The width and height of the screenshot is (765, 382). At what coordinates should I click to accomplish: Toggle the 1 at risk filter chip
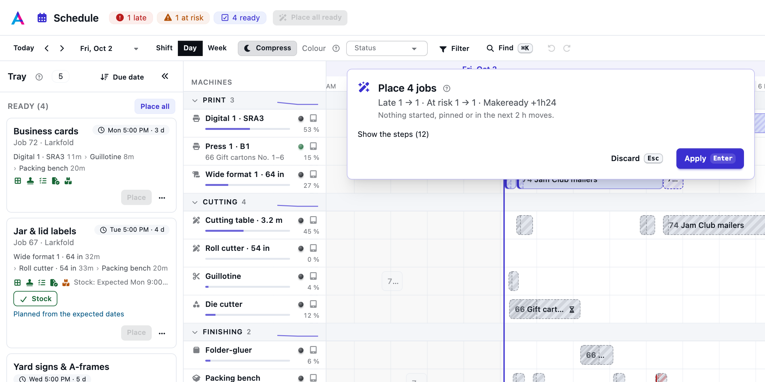click(x=183, y=18)
